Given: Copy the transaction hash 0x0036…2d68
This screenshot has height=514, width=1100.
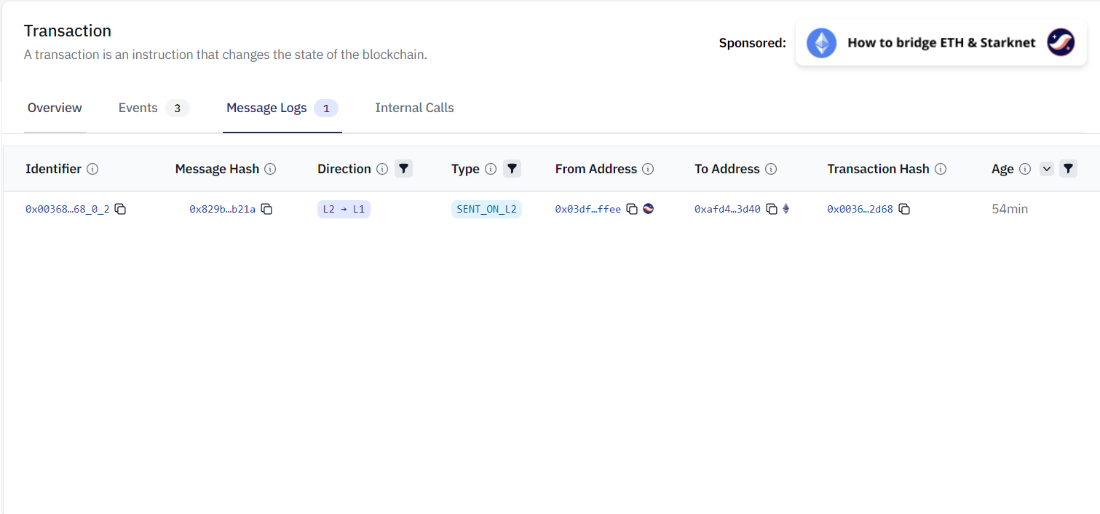Looking at the screenshot, I should click(x=904, y=210).
